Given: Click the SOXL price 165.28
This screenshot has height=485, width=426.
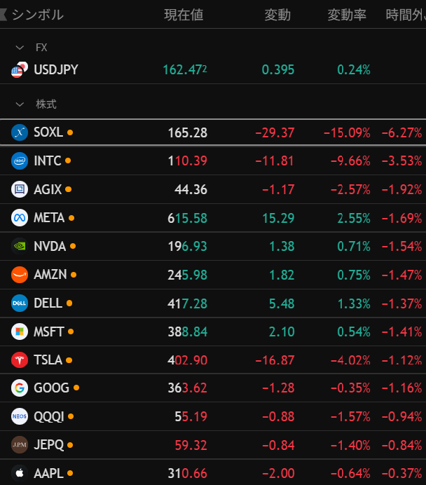Looking at the screenshot, I should click(188, 133).
